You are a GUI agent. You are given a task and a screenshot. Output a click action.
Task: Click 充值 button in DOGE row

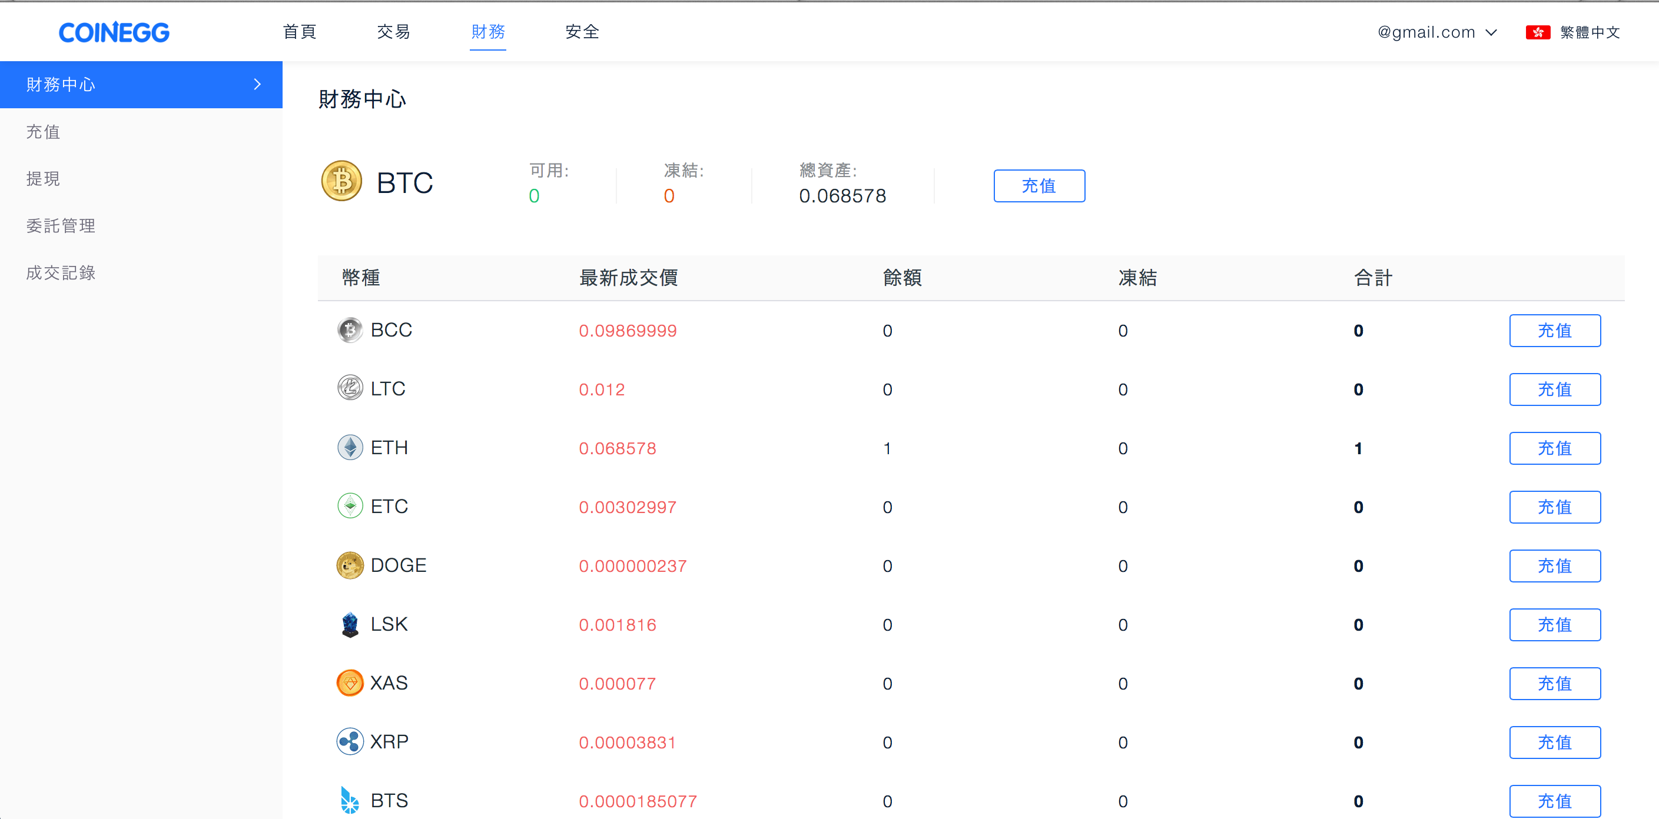click(1555, 566)
